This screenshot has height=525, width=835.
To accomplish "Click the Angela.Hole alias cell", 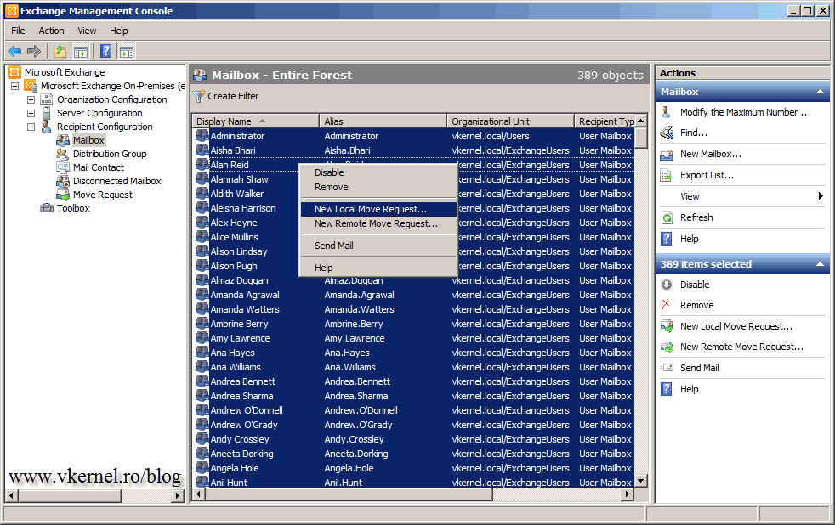I will coord(349,468).
